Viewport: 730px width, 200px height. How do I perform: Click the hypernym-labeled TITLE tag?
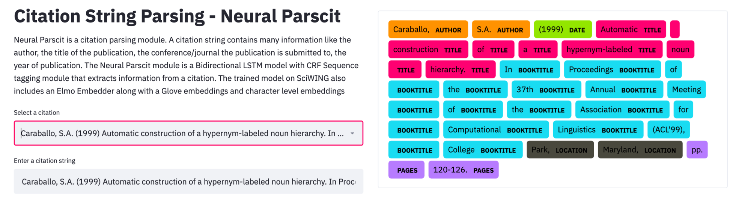pos(612,50)
